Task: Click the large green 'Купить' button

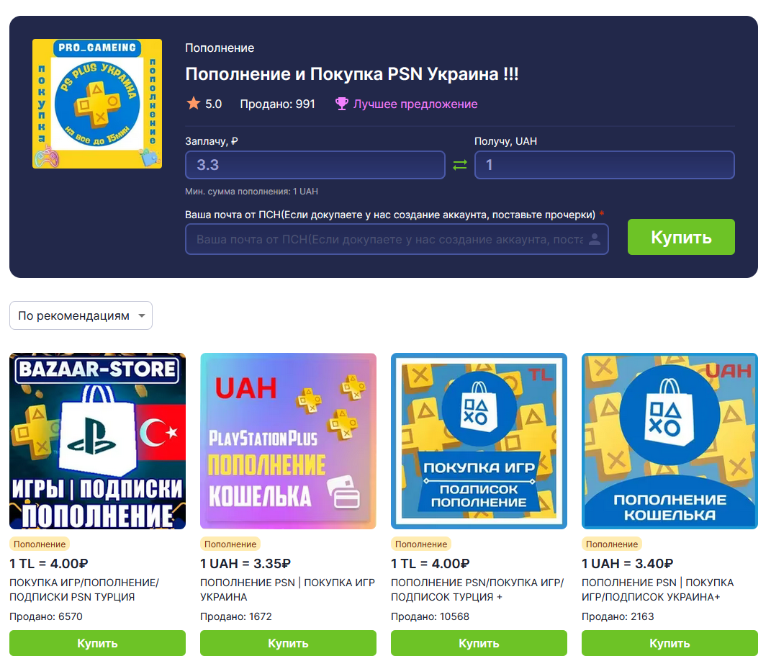Action: pos(681,237)
